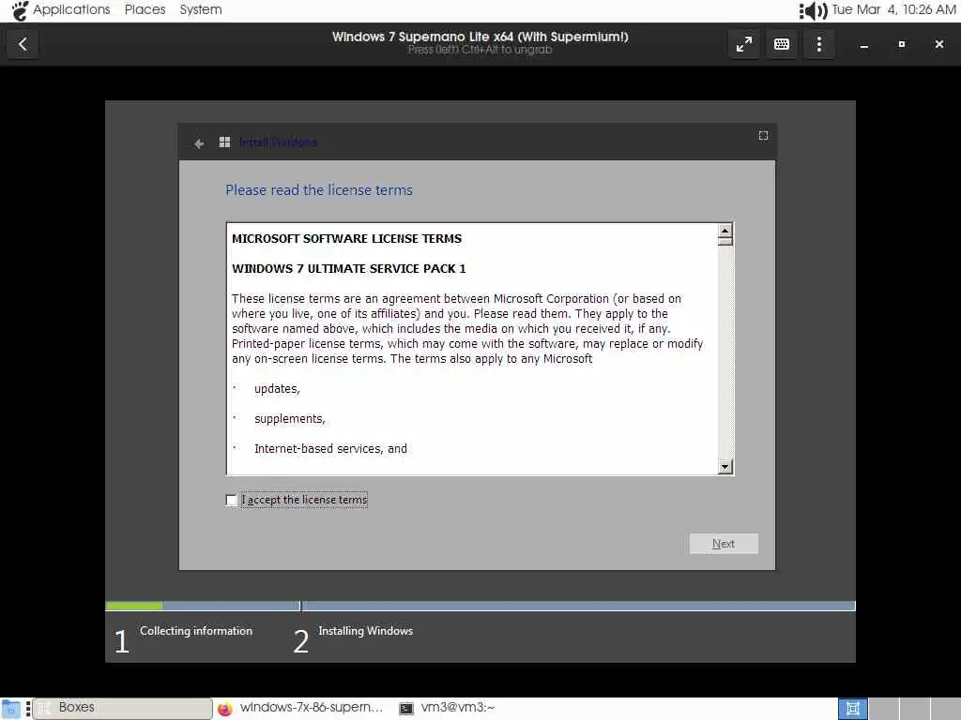961x720 pixels.
Task: Switch to vm3@vm3 terminal taskbar item
Action: point(447,708)
